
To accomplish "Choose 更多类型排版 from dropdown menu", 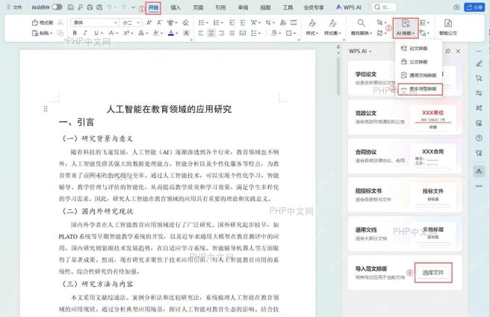I will pos(421,89).
